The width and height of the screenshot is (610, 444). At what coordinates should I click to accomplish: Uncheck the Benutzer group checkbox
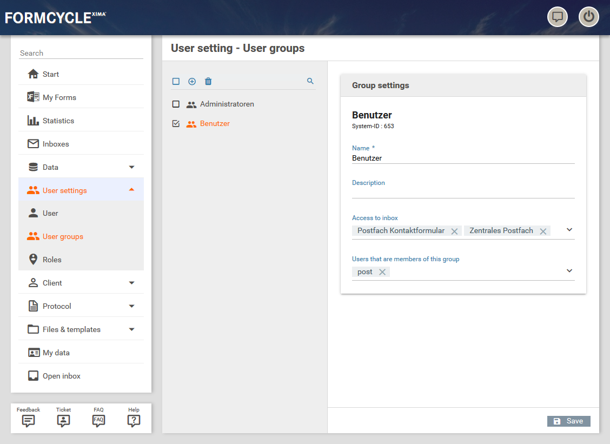coord(176,124)
